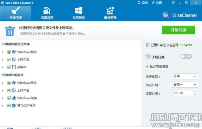202x129 pixels.
Task: Click Windows flag icon under 计算机中的痕迹
Action: [x=14, y=83]
